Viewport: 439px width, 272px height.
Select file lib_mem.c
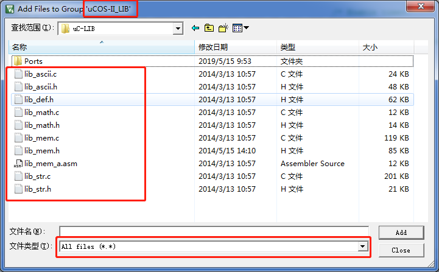(x=42, y=138)
